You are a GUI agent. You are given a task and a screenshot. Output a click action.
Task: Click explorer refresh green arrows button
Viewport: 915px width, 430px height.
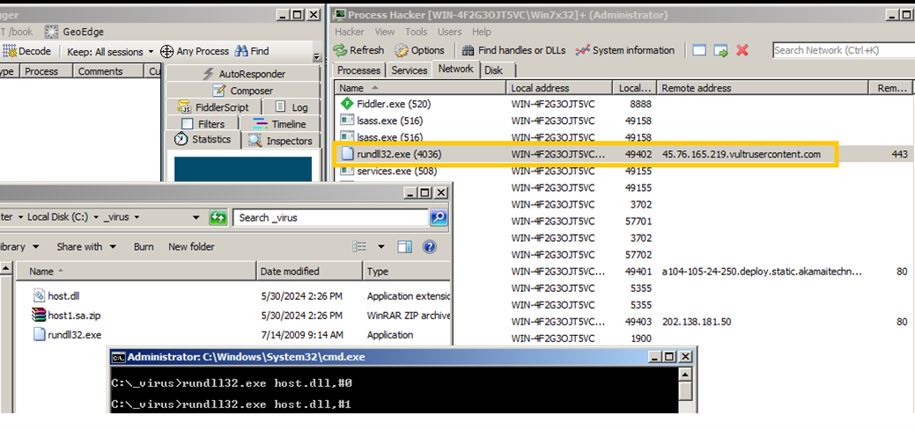pos(218,217)
